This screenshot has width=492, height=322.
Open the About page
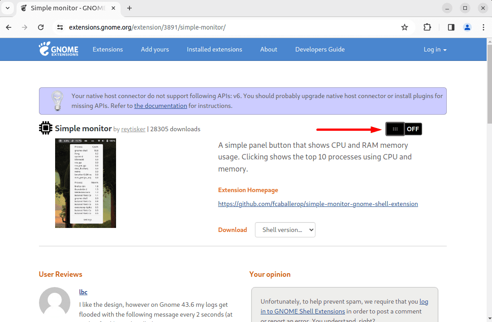point(268,50)
